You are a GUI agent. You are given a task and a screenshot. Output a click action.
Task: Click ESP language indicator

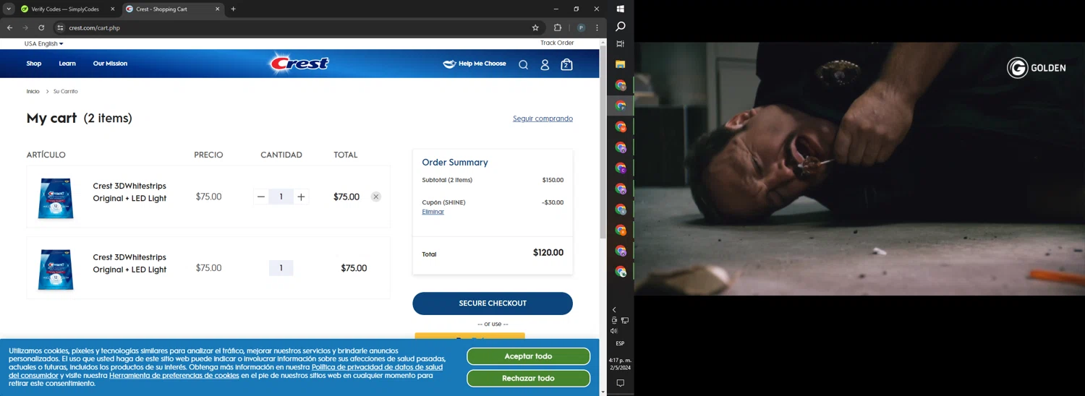point(620,344)
